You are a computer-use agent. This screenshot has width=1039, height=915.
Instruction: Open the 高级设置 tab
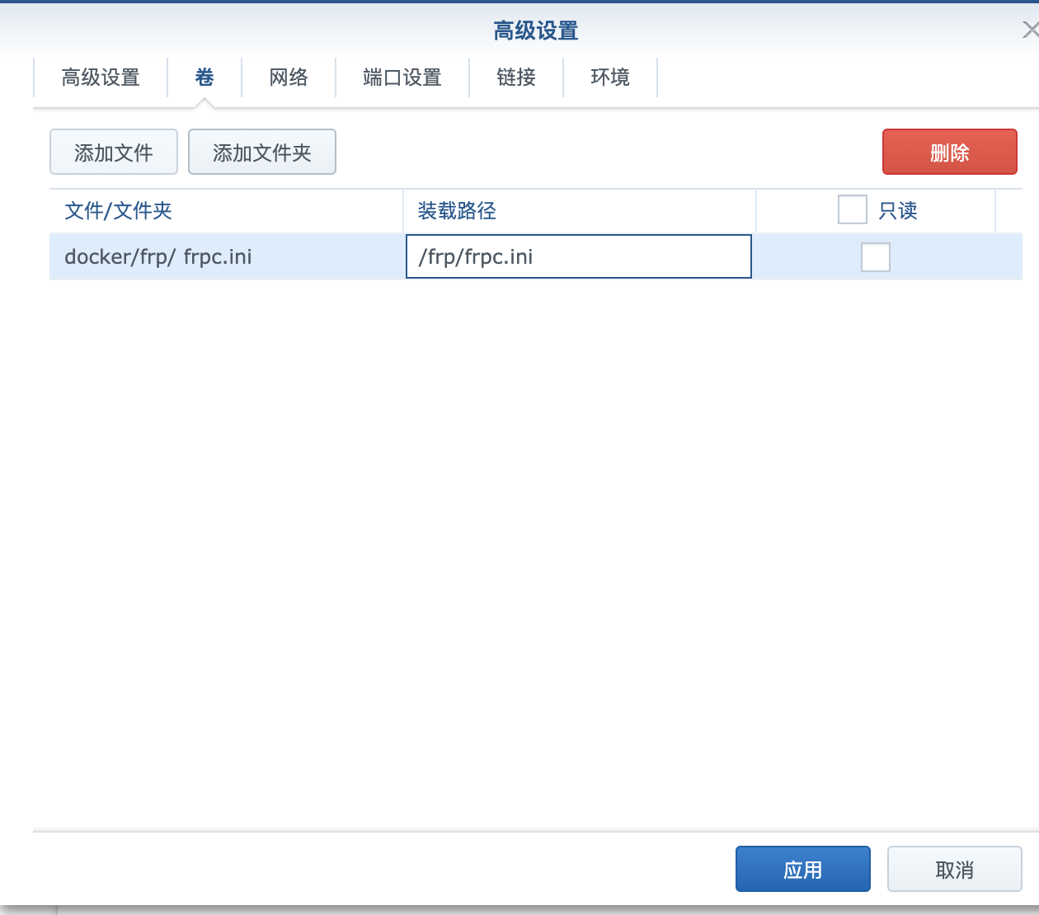coord(101,77)
